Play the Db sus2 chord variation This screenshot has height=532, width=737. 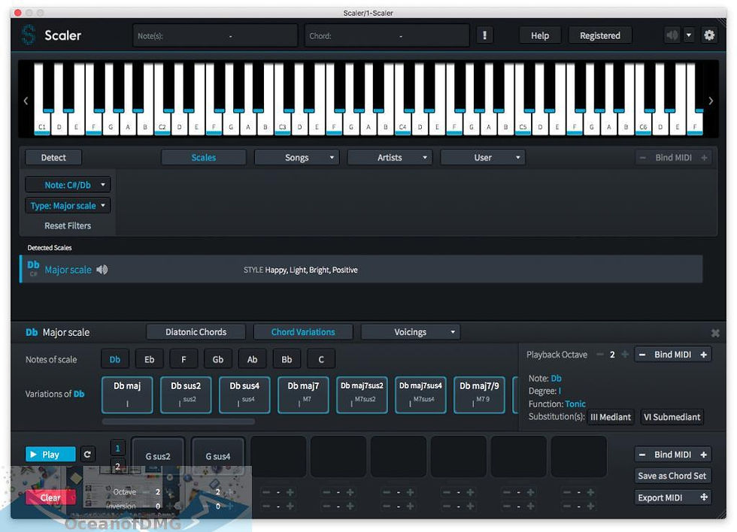186,394
